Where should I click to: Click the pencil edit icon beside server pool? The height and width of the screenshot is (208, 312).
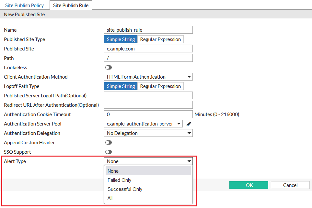189,124
